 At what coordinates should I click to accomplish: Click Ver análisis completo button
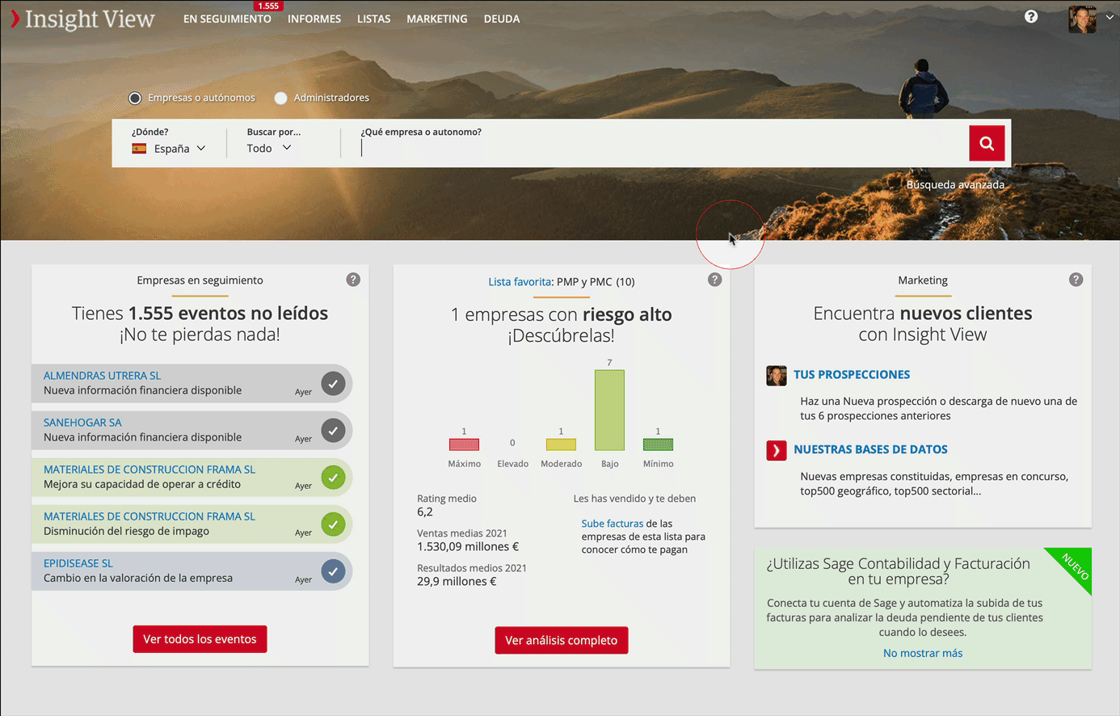562,640
